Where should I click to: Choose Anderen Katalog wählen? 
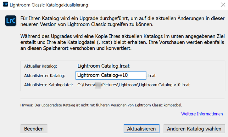[x=194, y=128]
